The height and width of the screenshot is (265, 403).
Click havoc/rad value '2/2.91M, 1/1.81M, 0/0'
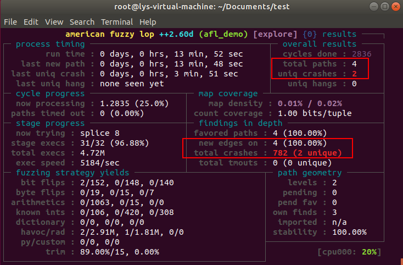point(132,233)
